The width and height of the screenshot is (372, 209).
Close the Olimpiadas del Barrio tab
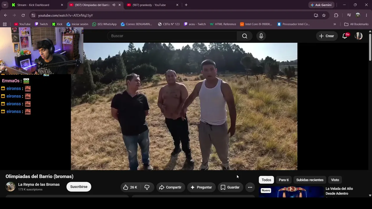click(119, 5)
